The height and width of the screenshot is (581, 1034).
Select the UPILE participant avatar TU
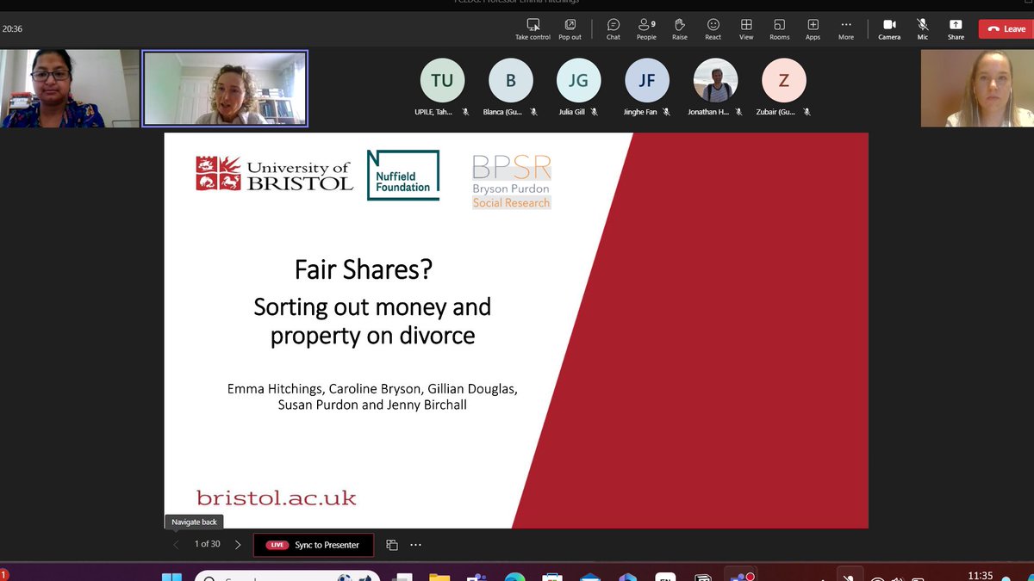[442, 81]
